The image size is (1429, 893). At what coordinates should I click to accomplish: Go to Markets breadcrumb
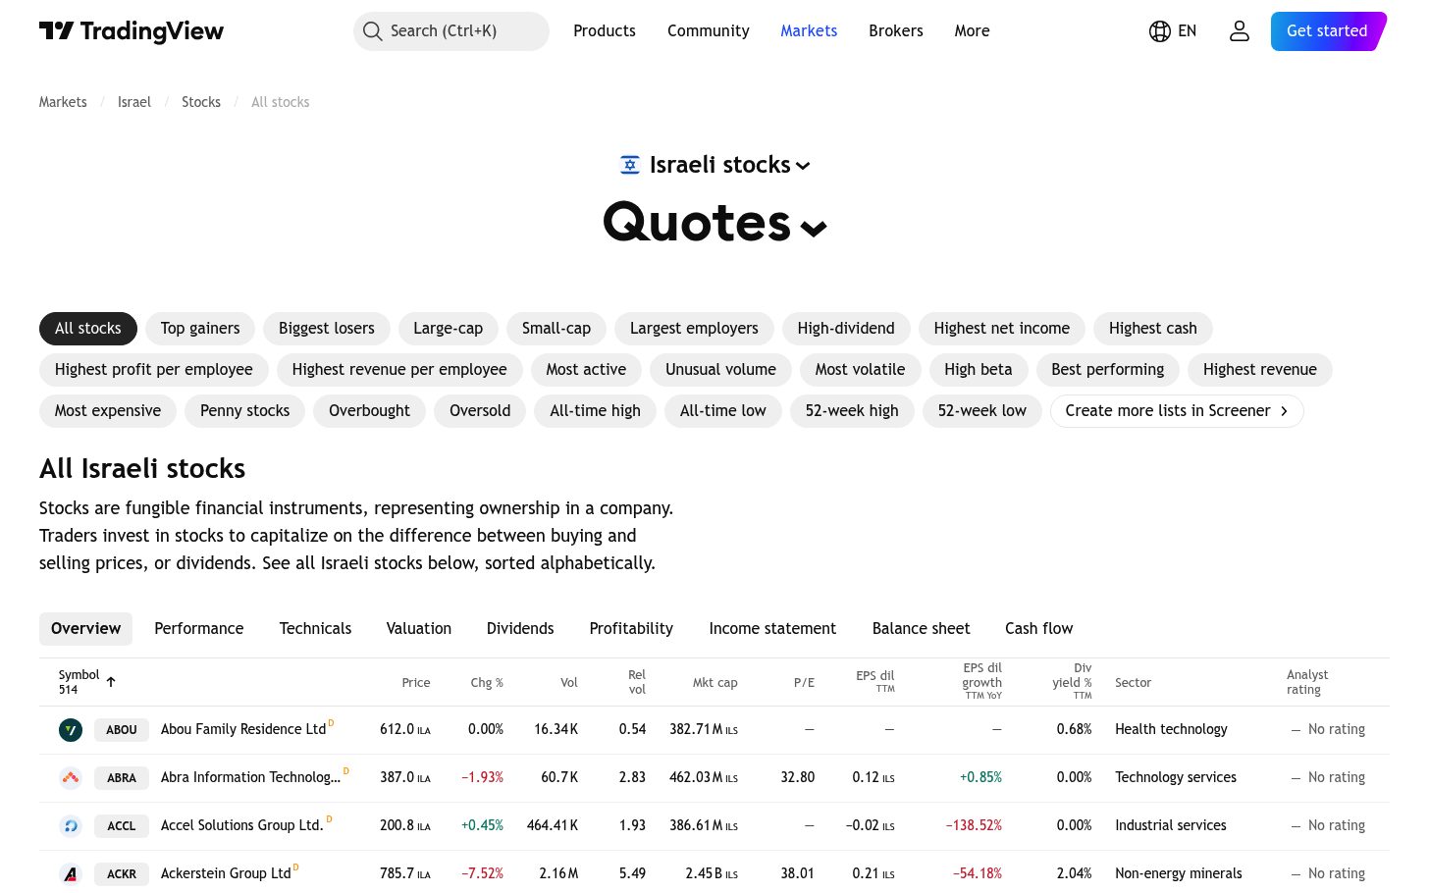click(63, 102)
